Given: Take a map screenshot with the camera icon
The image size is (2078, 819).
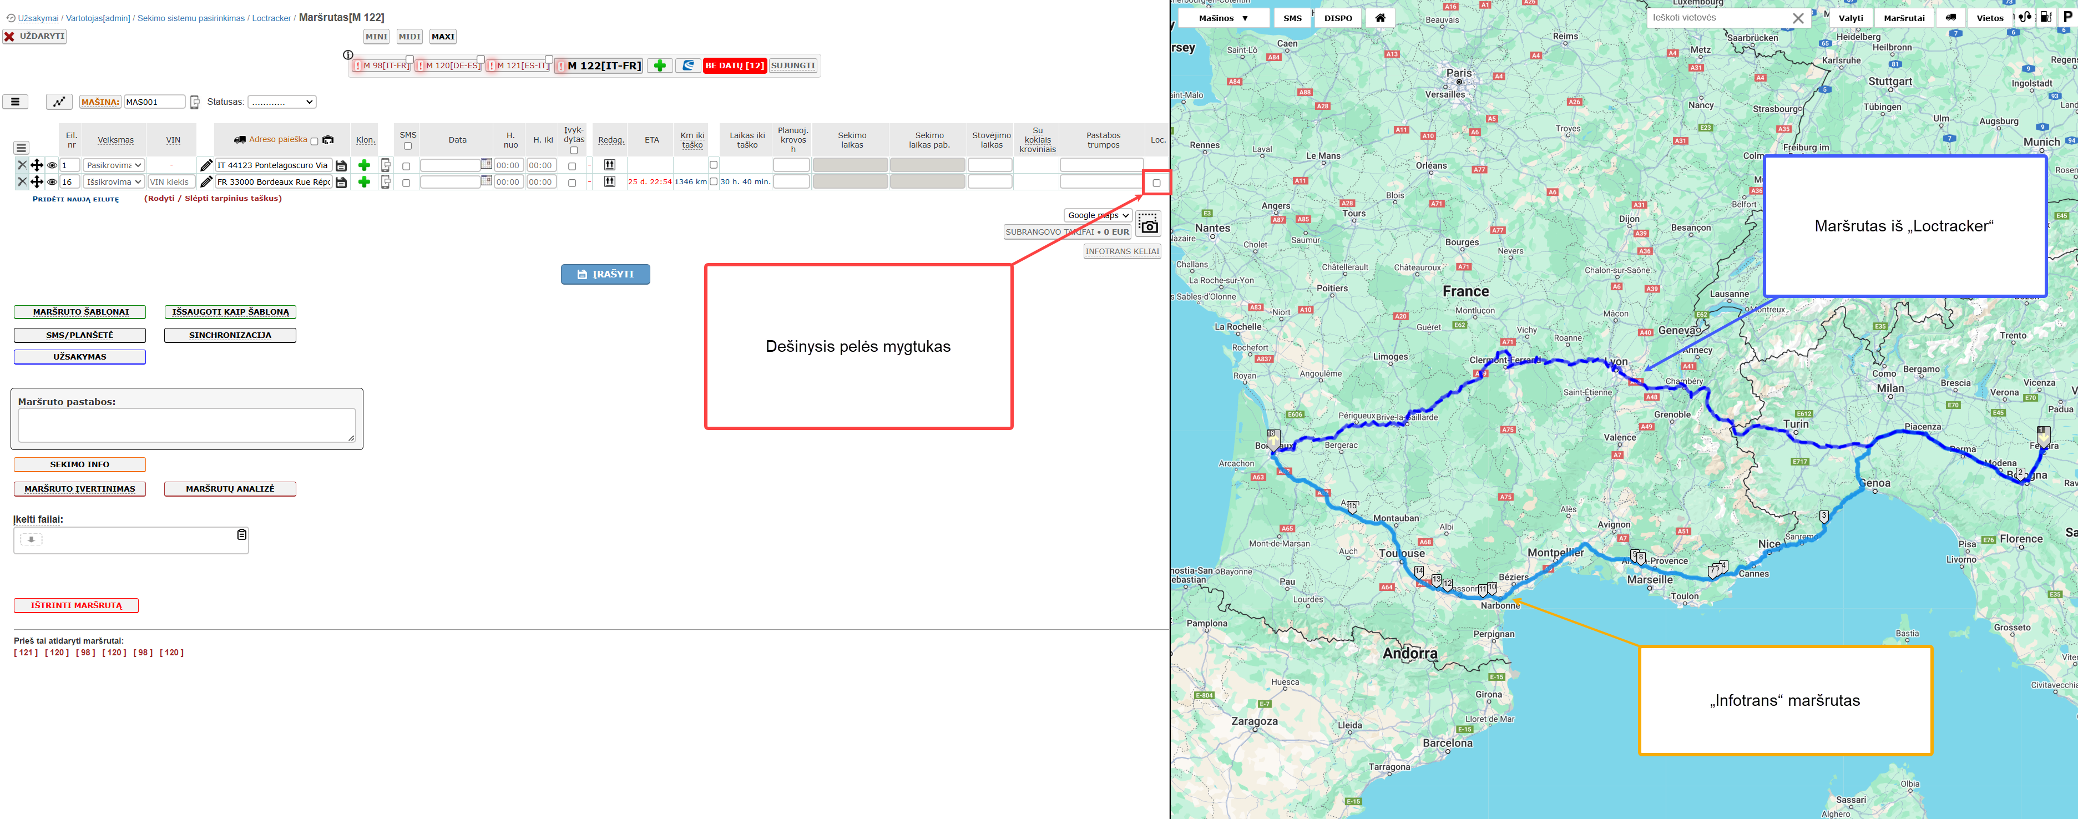Looking at the screenshot, I should (x=1149, y=224).
